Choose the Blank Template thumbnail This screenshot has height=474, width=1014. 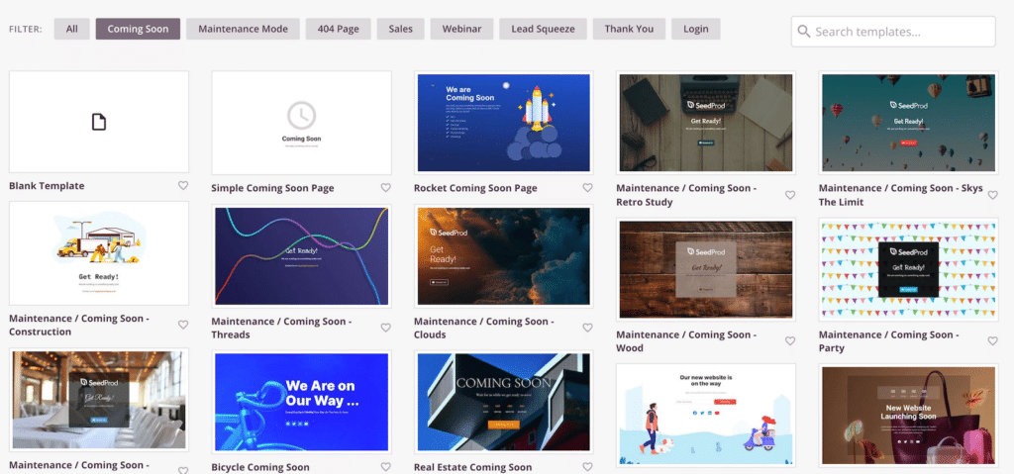pyautogui.click(x=99, y=122)
